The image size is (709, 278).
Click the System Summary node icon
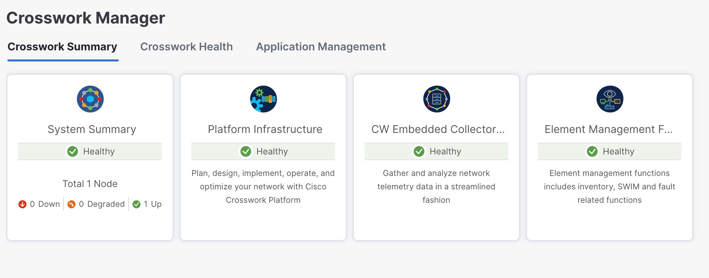coord(89,99)
